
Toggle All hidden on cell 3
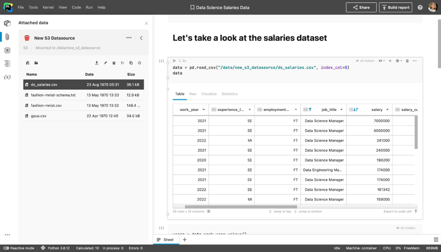[405, 228]
